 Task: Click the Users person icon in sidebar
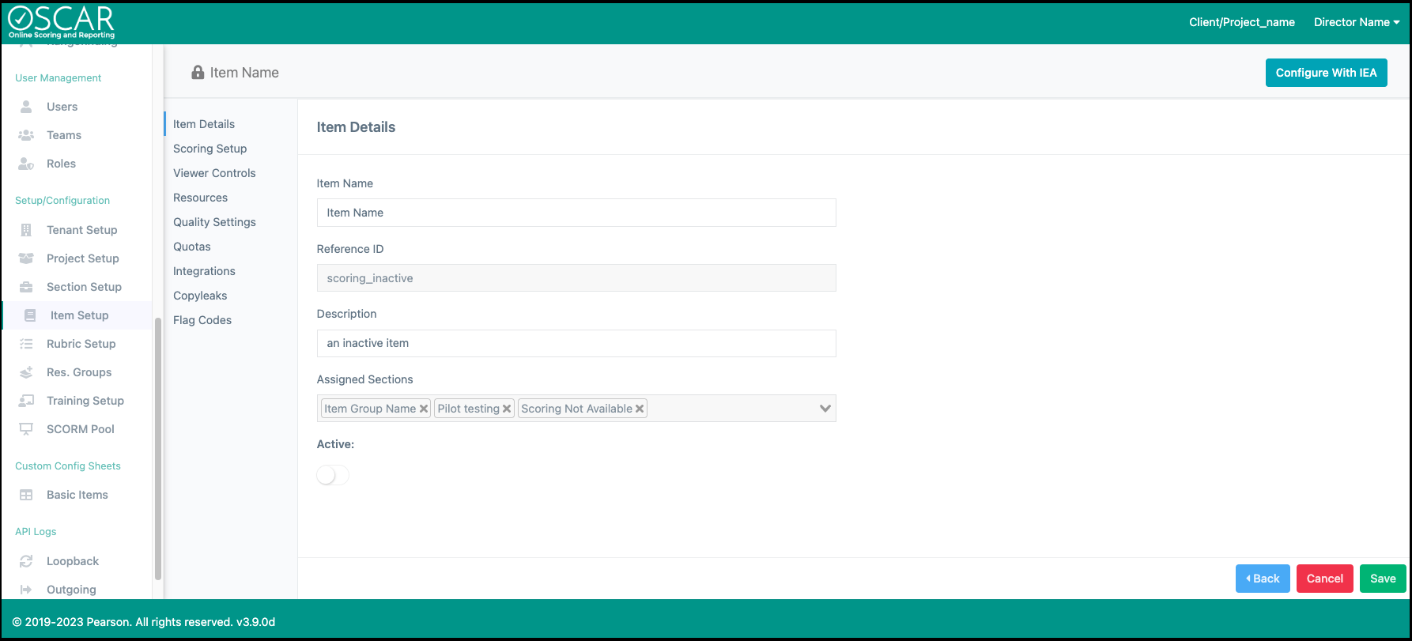26,107
